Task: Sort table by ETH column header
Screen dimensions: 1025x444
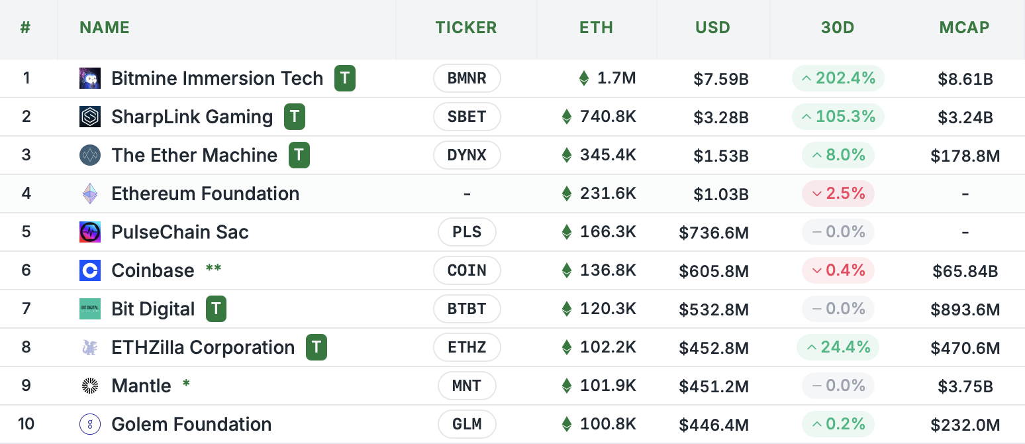Action: pos(596,28)
